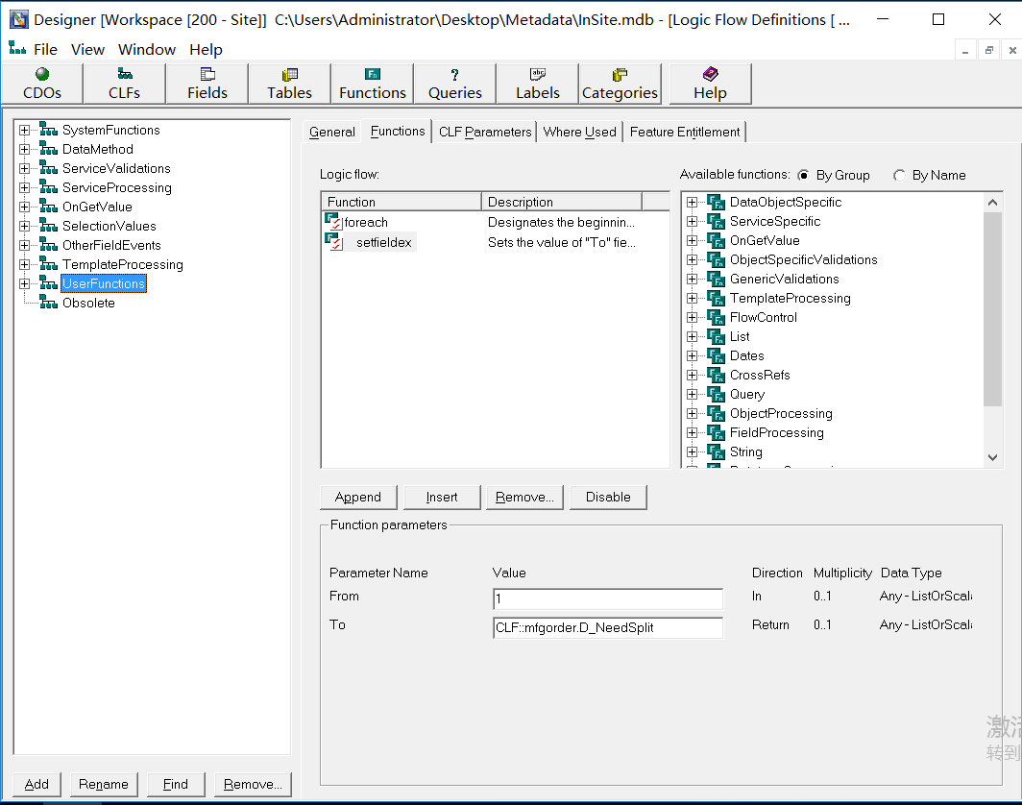The height and width of the screenshot is (805, 1022).
Task: Expand the UserFunctions tree node
Action: 25,283
